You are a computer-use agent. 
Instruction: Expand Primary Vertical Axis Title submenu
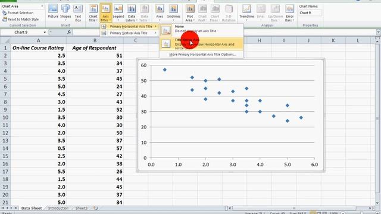129,33
